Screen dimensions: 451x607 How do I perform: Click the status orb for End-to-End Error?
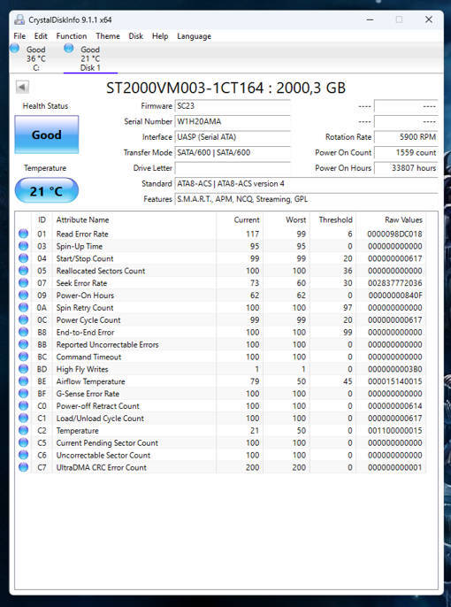point(24,332)
